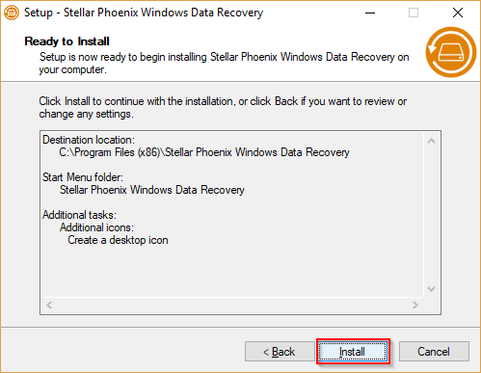Click the Setup window title bar text
Viewport: 481px width, 373px height.
pos(144,13)
